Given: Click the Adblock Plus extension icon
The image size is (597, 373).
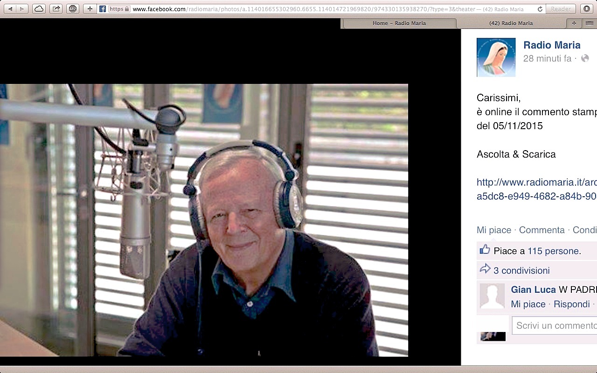Looking at the screenshot, I should coord(73,9).
